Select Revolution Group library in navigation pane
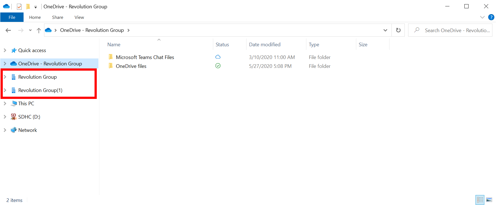Image resolution: width=496 pixels, height=205 pixels. click(x=37, y=77)
